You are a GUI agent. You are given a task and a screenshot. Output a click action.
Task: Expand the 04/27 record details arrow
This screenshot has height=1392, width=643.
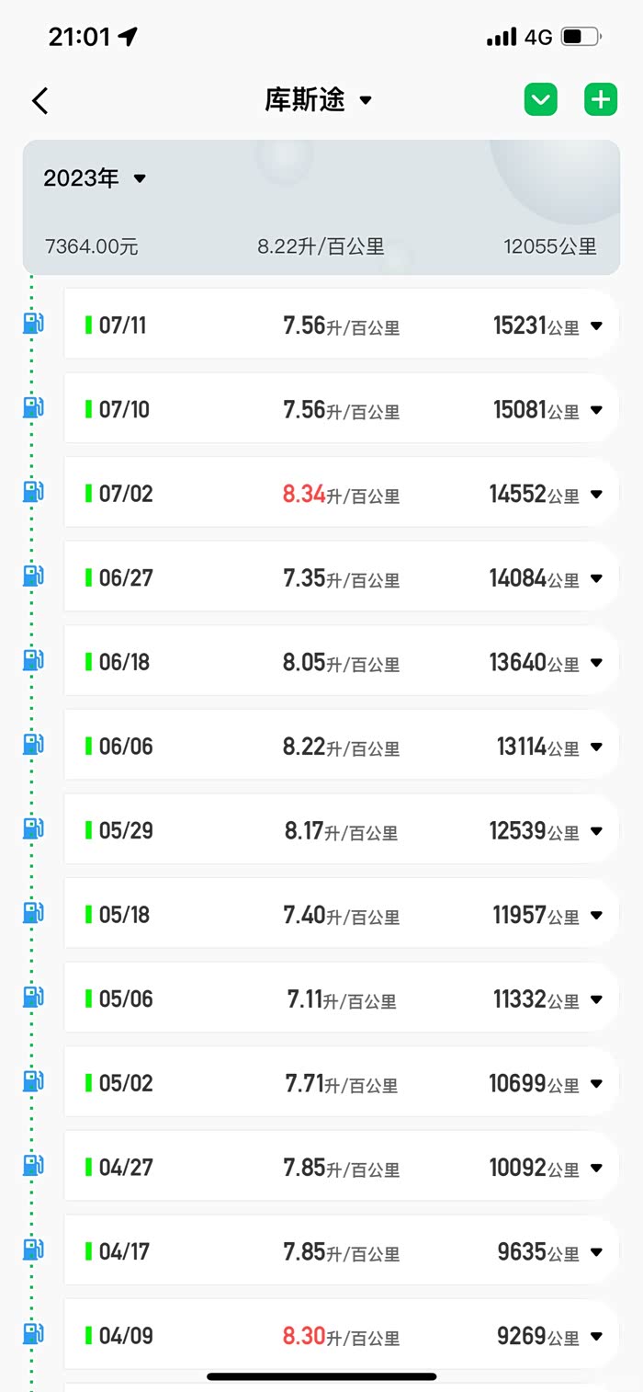point(596,1168)
